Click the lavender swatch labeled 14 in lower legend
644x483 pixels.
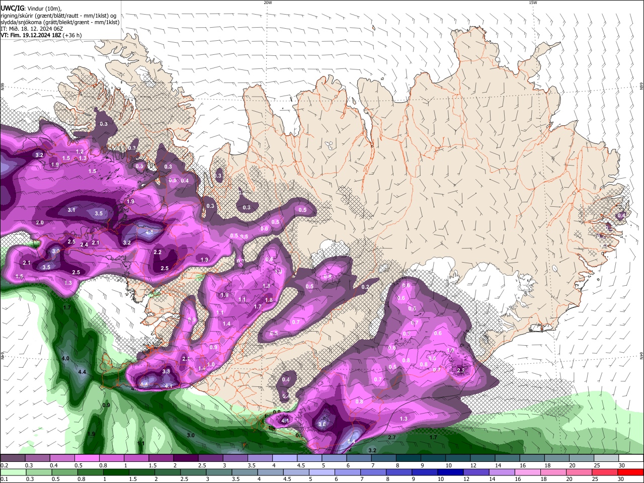502,472
